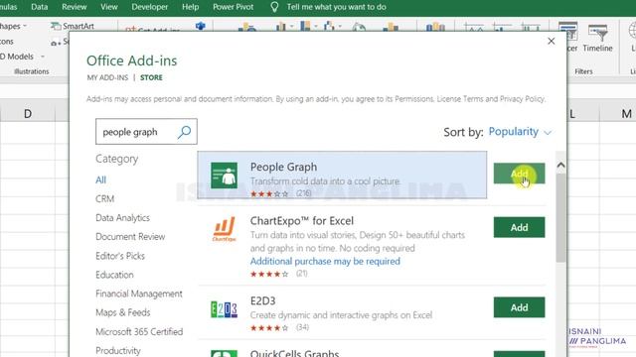Filter category by Education

(x=114, y=275)
